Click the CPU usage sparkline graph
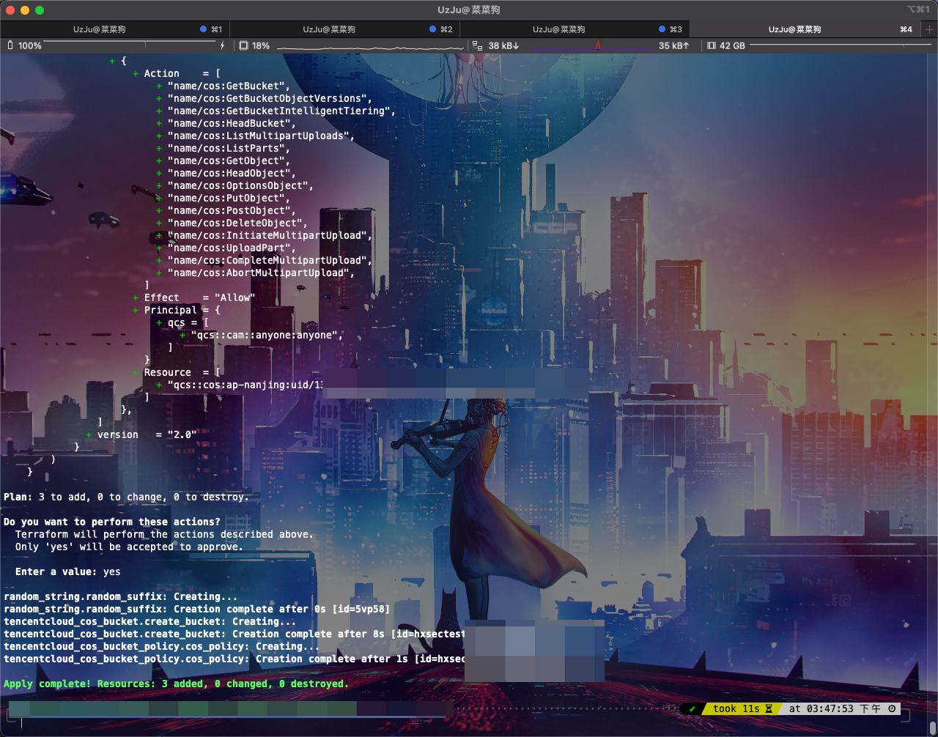 click(x=371, y=46)
